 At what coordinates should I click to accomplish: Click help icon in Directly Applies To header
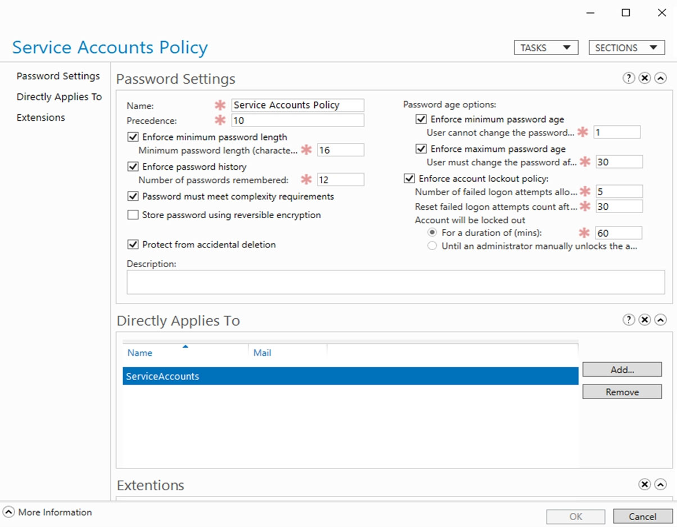[x=629, y=320]
